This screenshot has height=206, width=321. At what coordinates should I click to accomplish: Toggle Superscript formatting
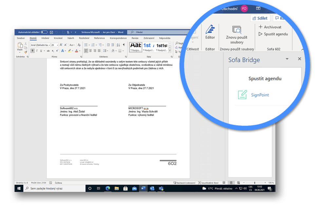(57, 50)
